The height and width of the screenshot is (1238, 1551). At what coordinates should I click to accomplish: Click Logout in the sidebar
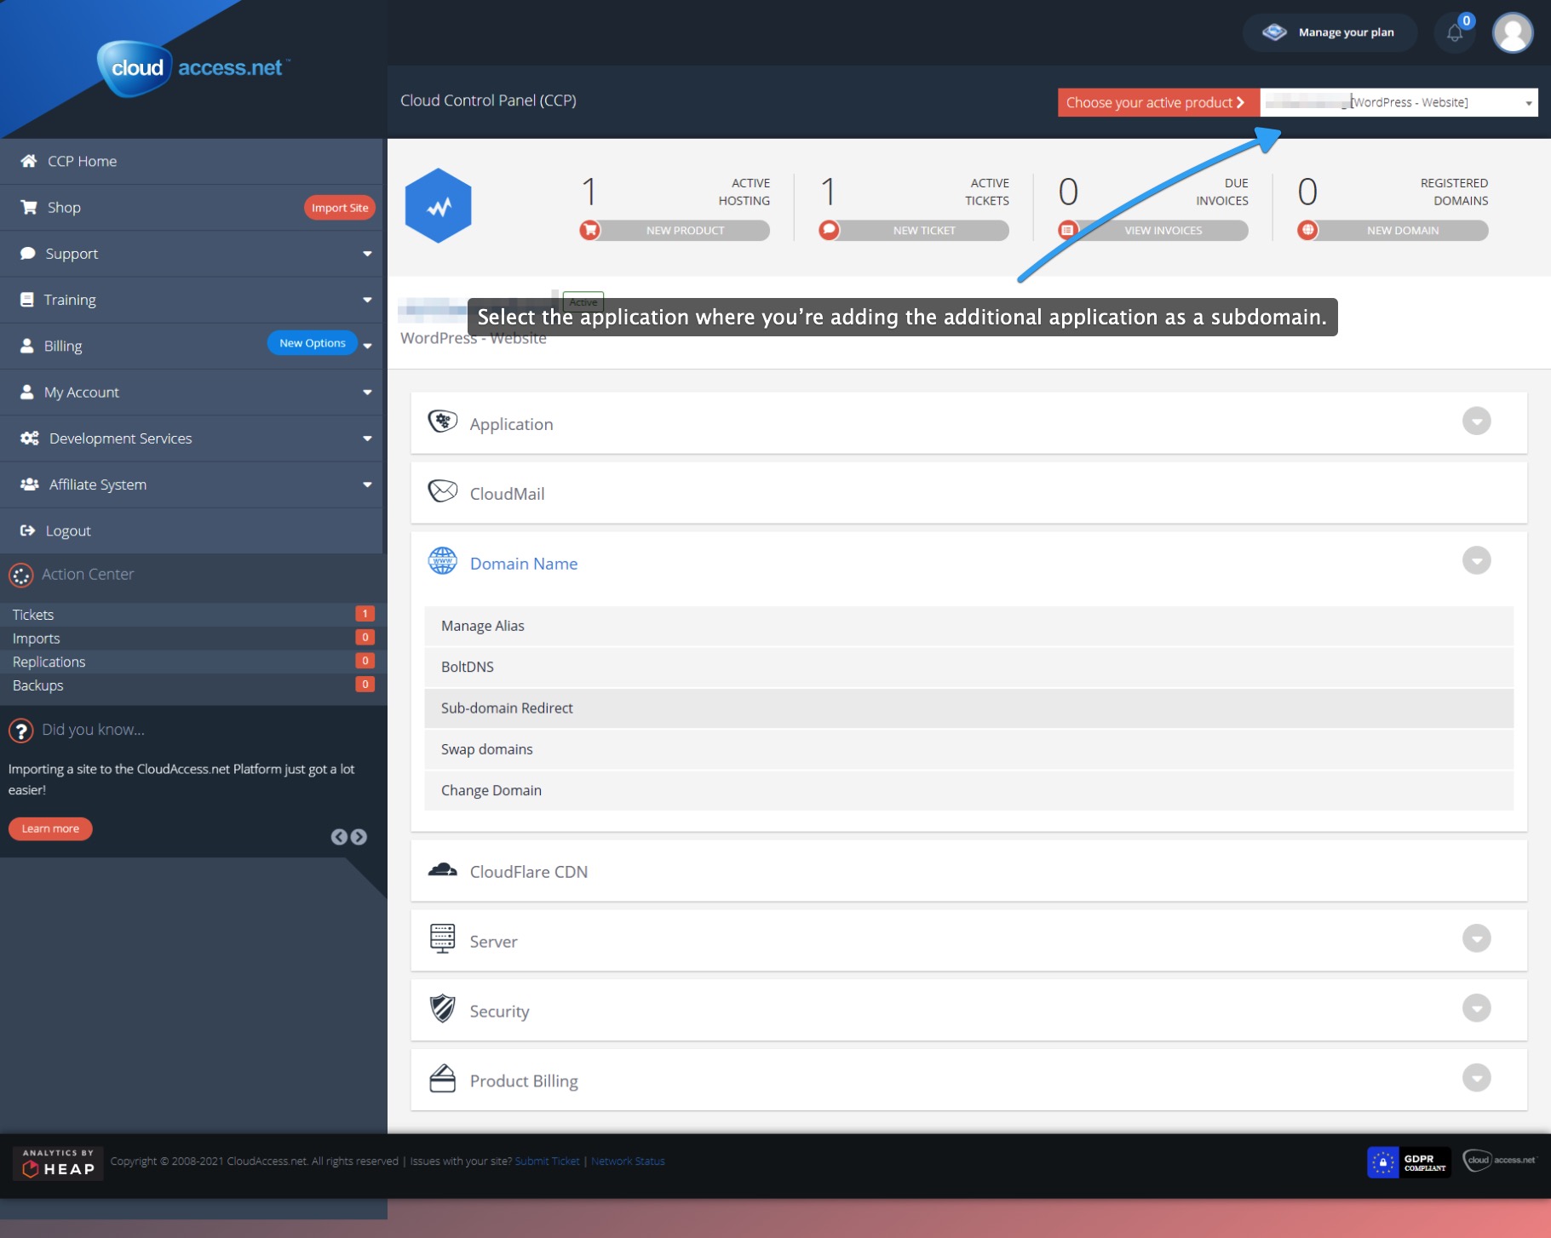tap(192, 530)
